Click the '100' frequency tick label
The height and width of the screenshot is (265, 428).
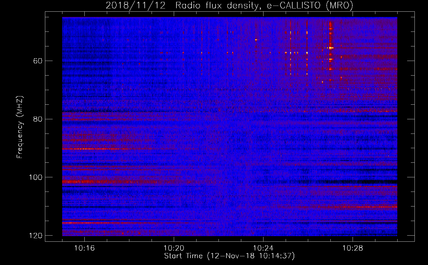pos(35,177)
